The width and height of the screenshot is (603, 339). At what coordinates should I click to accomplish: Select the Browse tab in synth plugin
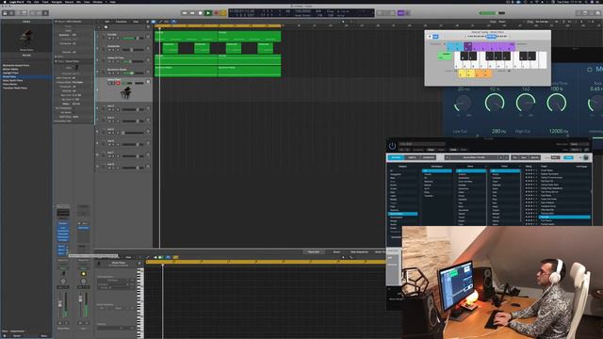pos(396,157)
